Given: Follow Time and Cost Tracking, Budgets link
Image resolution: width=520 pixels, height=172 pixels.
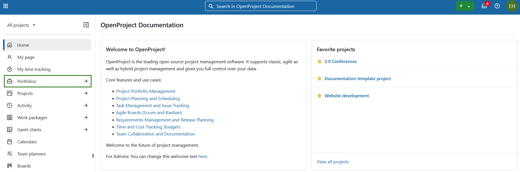Looking at the screenshot, I should [x=148, y=127].
